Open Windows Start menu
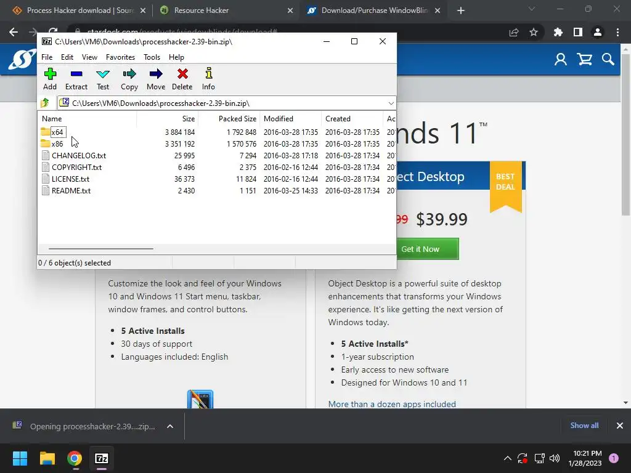The width and height of the screenshot is (631, 473). tap(20, 458)
